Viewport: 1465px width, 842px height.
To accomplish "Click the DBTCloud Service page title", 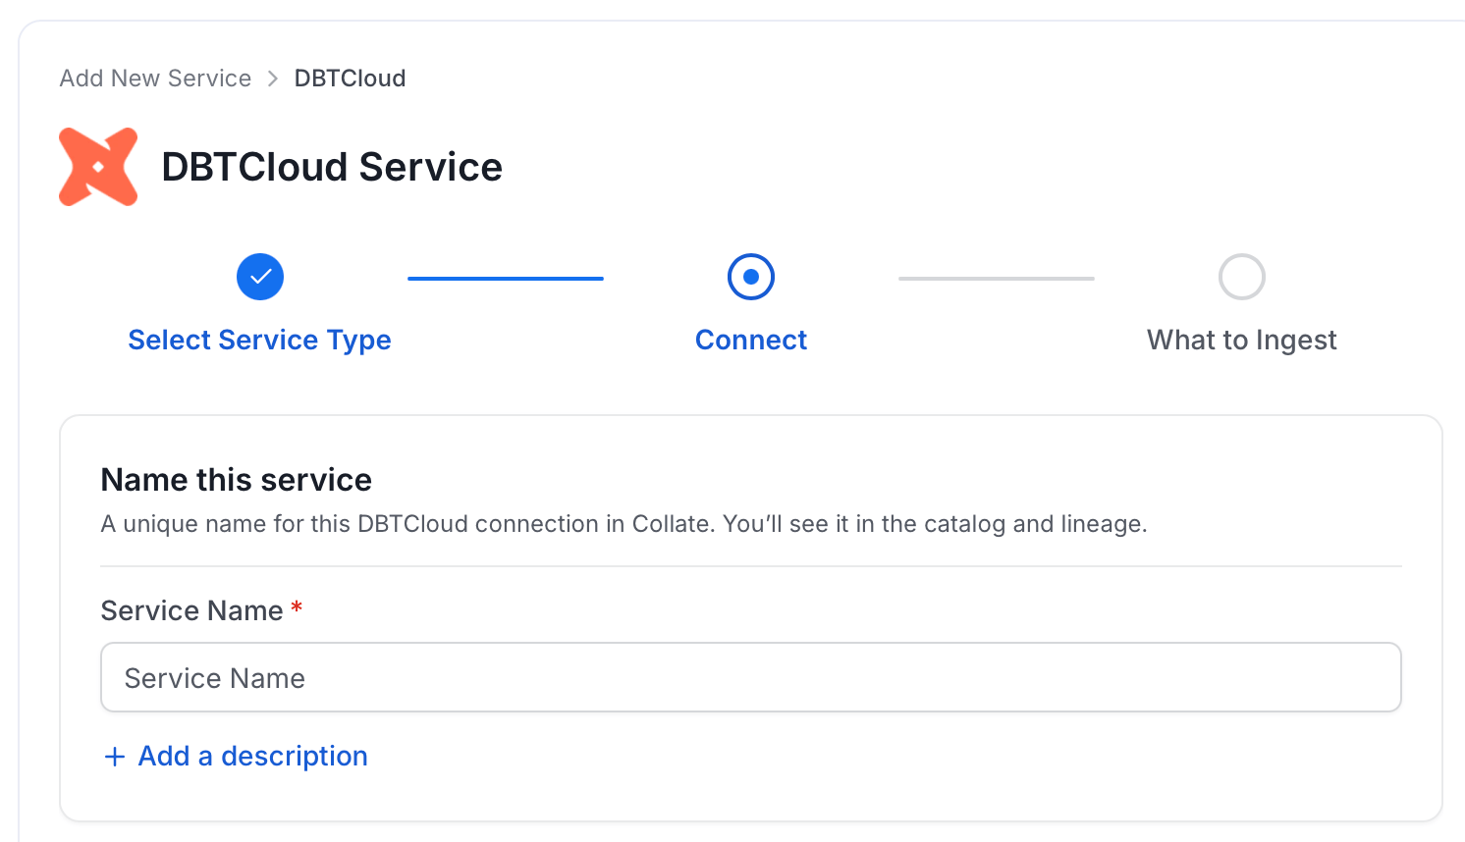I will pyautogui.click(x=332, y=167).
